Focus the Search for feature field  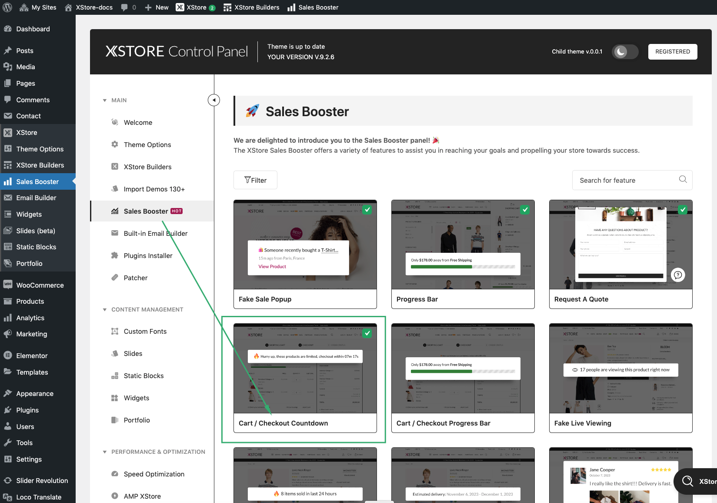point(632,180)
